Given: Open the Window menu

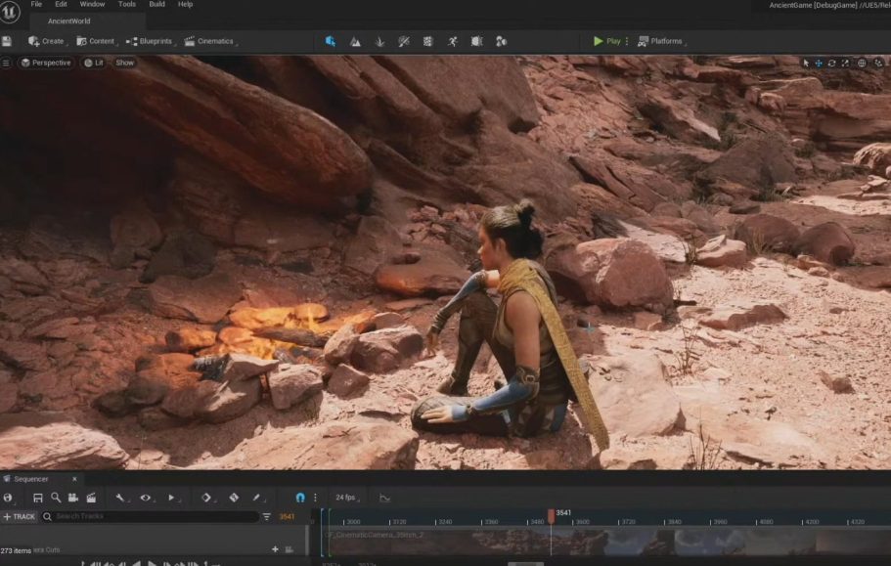Looking at the screenshot, I should coord(92,4).
